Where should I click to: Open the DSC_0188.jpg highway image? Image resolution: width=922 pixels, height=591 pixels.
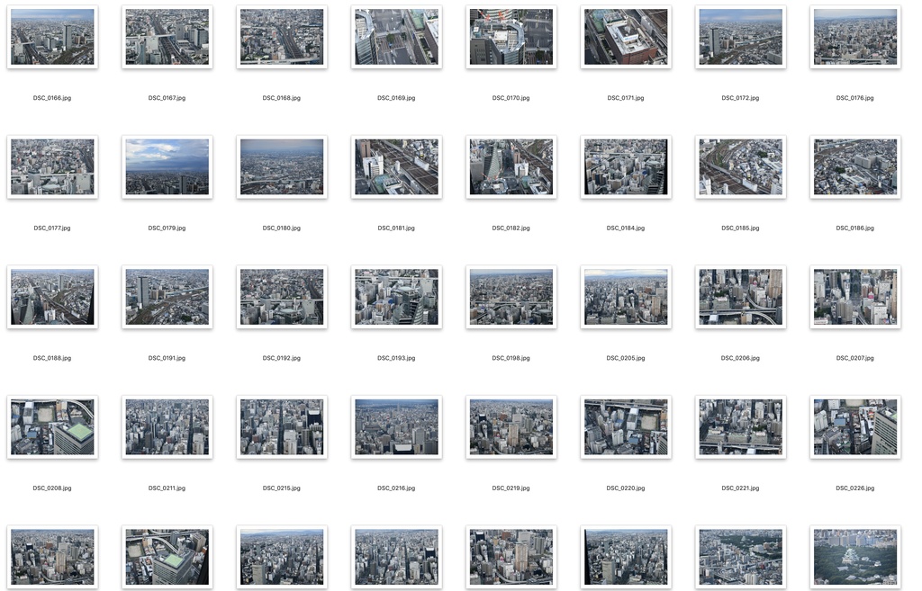tap(51, 297)
